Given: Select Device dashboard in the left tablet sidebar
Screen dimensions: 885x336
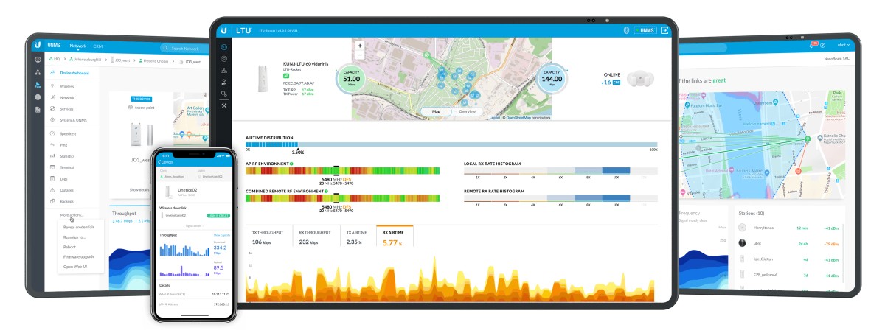Looking at the screenshot, I should [74, 72].
